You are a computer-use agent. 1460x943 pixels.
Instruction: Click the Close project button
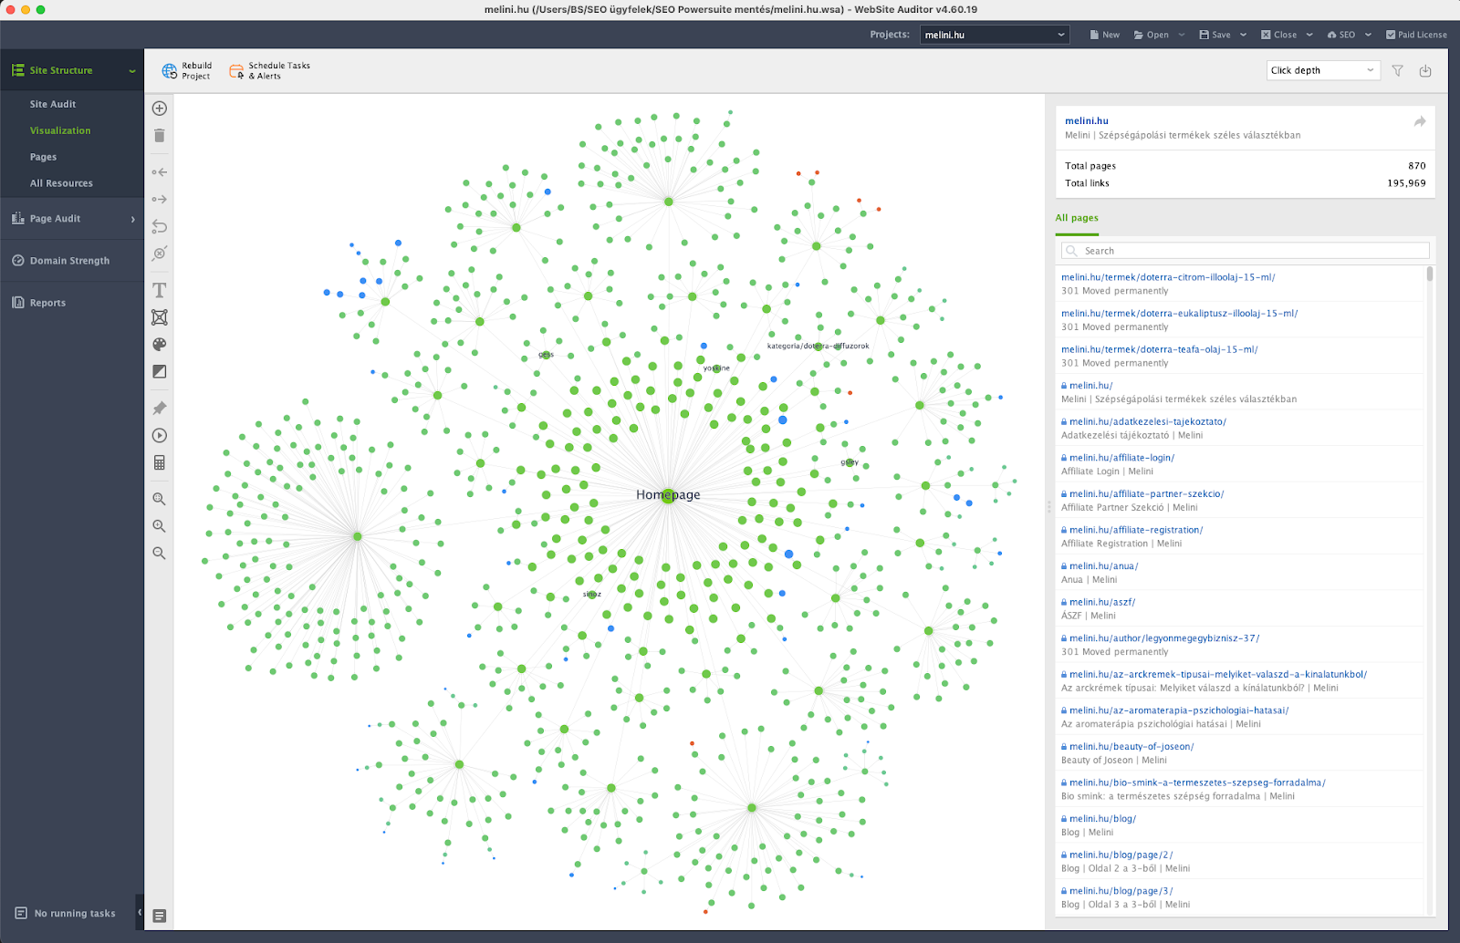tap(1278, 35)
